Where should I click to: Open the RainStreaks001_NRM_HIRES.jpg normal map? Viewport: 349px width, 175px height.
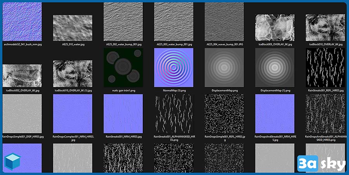pos(123,114)
